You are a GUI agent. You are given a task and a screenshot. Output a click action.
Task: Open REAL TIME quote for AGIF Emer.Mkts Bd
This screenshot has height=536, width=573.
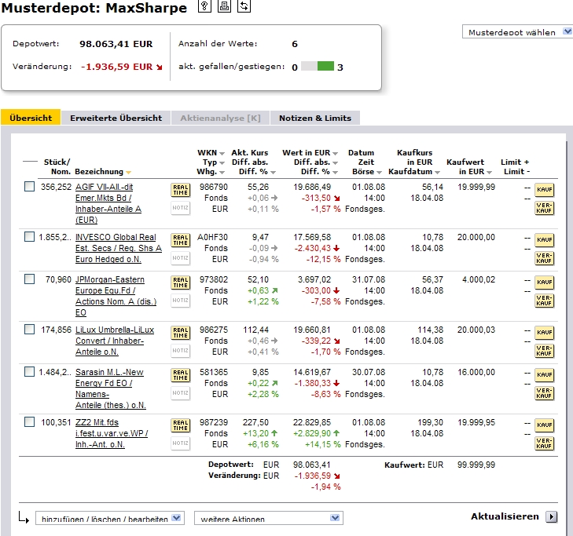click(x=181, y=190)
